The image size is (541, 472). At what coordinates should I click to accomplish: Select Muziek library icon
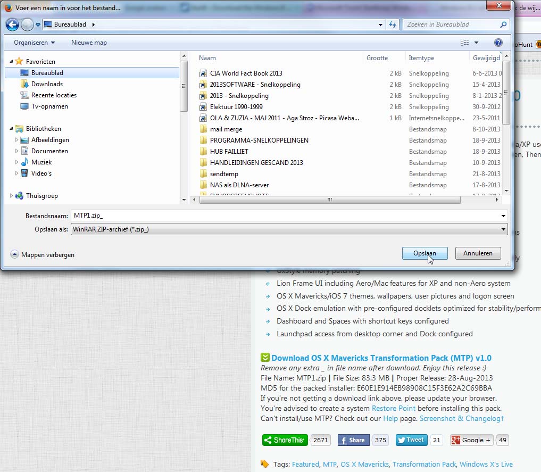[x=24, y=162]
